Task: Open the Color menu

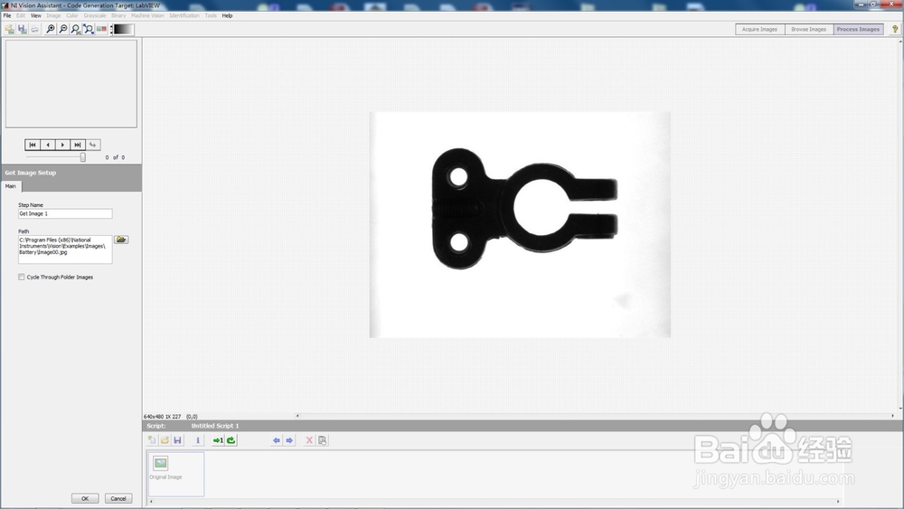Action: click(72, 15)
